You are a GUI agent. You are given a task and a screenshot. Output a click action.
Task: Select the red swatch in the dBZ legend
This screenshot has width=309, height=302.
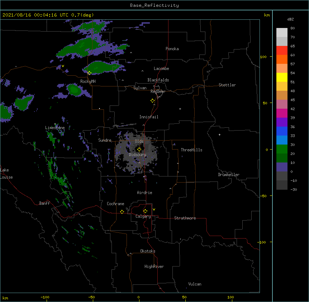282,50
